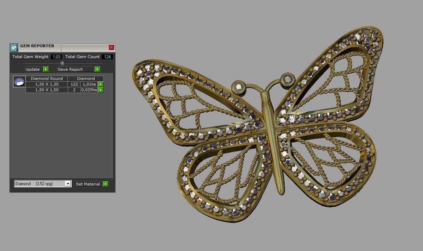423x251 pixels.
Task: Click the '1,01tw' weight cell
Action: [x=89, y=84]
